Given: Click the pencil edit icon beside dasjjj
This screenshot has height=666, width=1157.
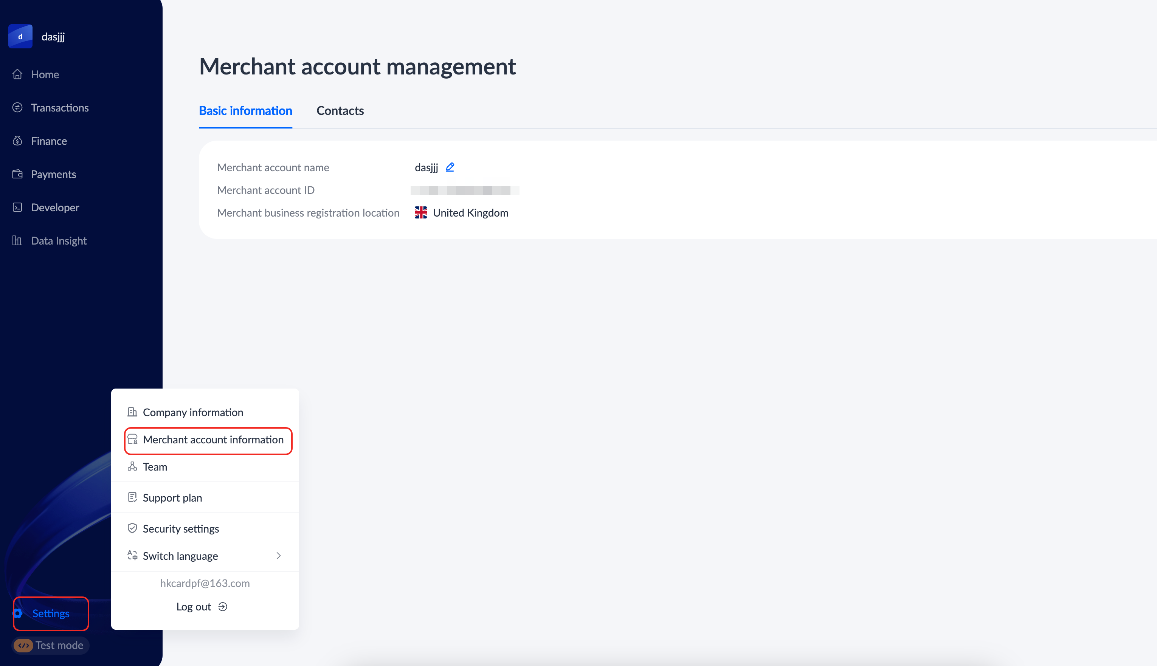Looking at the screenshot, I should [450, 167].
